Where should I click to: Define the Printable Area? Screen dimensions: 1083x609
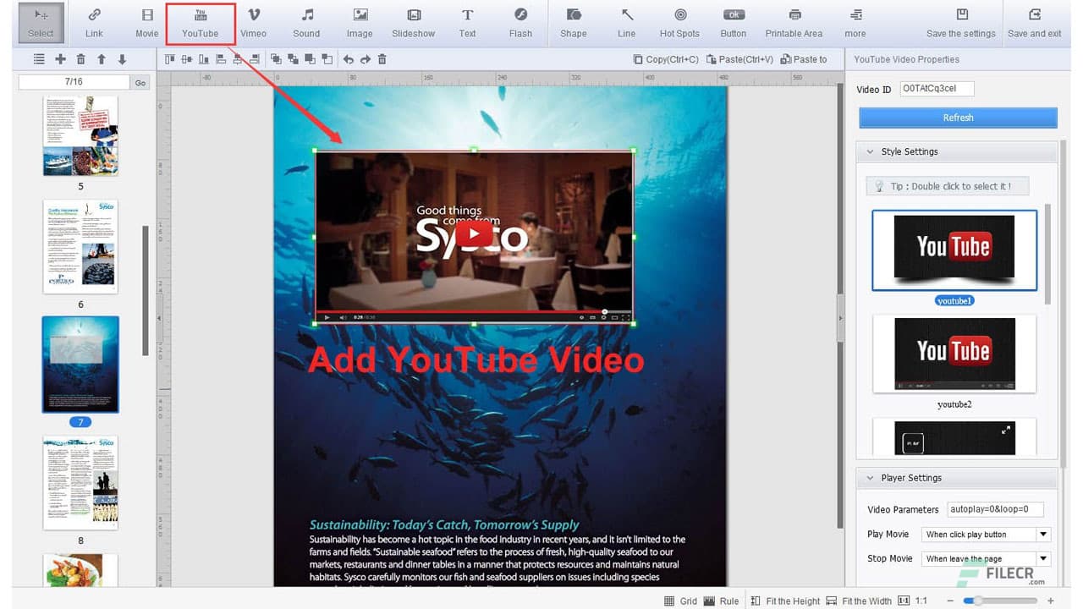click(x=794, y=23)
